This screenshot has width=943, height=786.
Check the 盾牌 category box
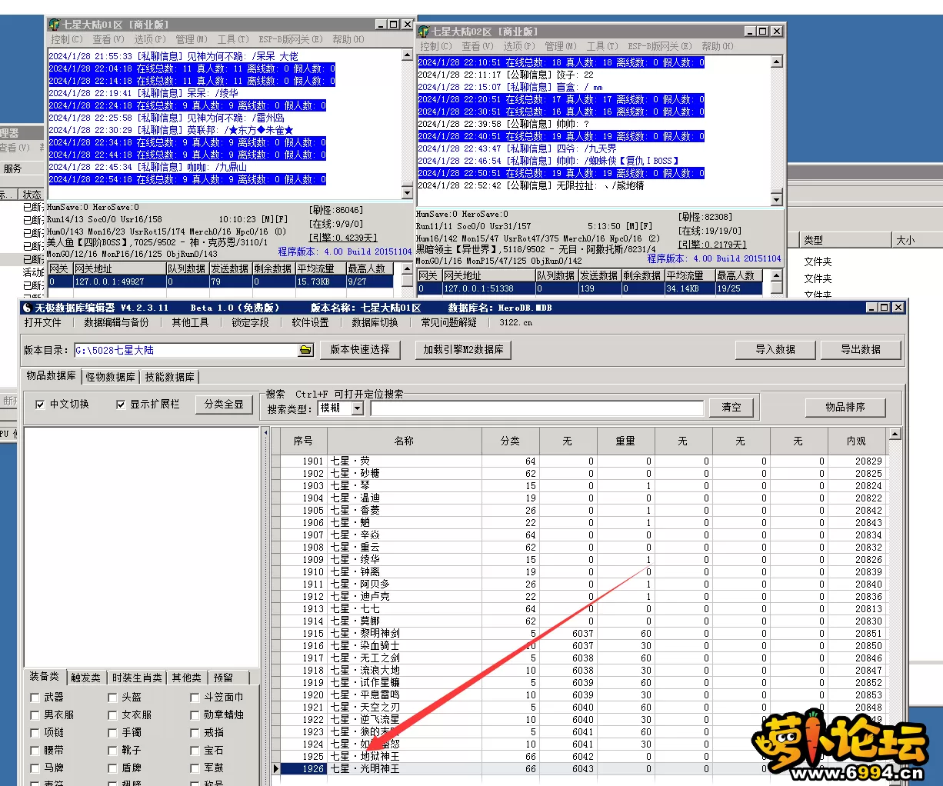pos(112,768)
